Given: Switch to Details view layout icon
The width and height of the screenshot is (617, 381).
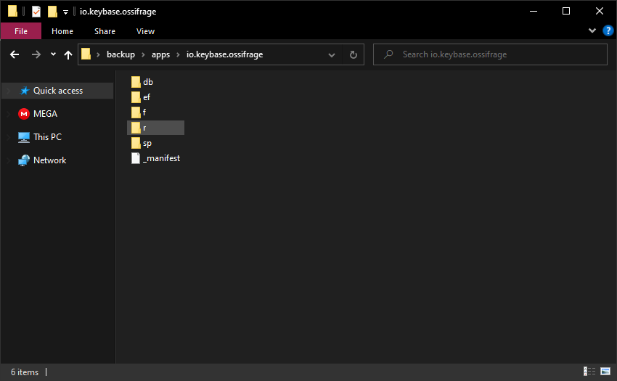Looking at the screenshot, I should click(x=590, y=372).
